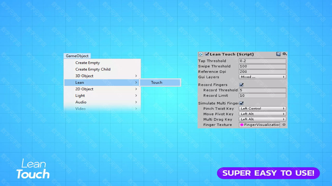Click the Super Easy To Use banner
Viewport: 332px width, 186px height.
[x=268, y=173]
